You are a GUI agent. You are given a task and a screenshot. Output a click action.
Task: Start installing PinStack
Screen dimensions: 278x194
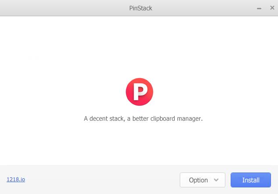point(251,180)
